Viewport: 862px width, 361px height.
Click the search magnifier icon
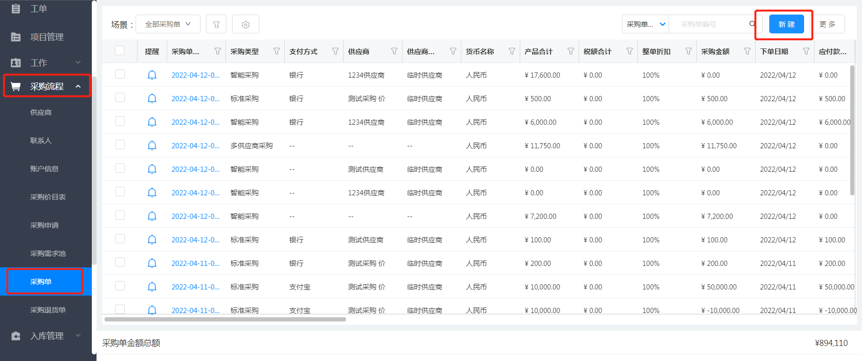(752, 24)
